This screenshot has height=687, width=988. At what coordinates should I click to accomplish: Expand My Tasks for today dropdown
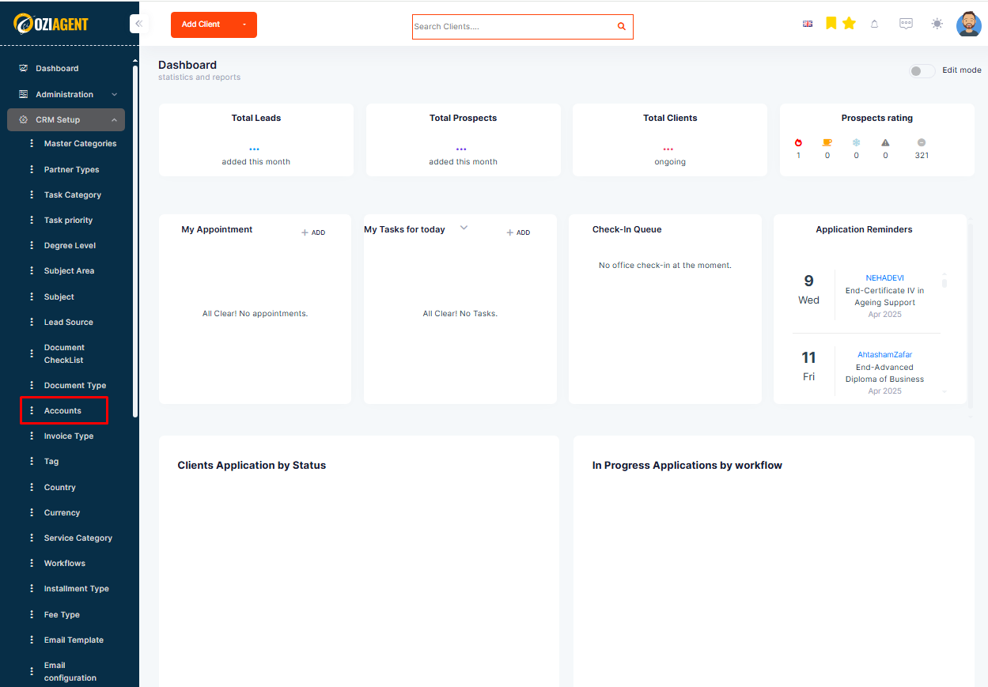pos(464,228)
